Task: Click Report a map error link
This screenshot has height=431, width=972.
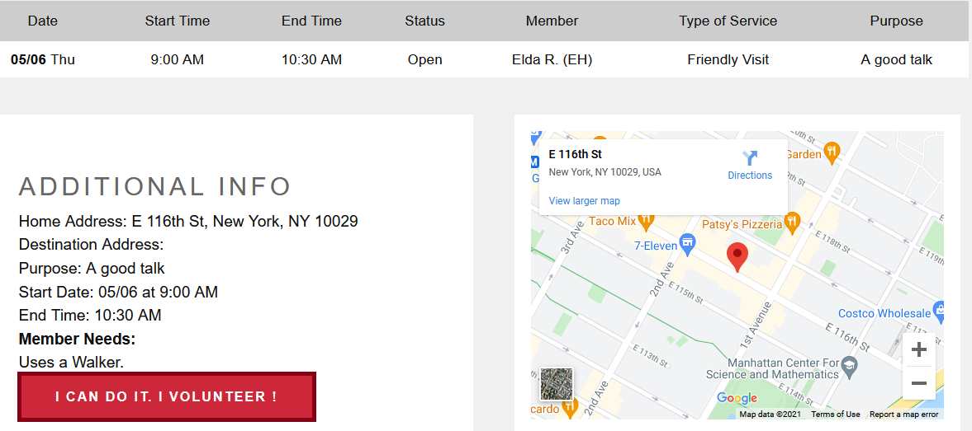Action: pos(903,415)
